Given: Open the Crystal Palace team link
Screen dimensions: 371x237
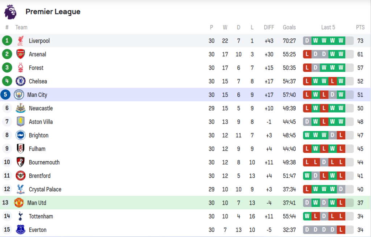Looking at the screenshot, I should (x=45, y=189).
